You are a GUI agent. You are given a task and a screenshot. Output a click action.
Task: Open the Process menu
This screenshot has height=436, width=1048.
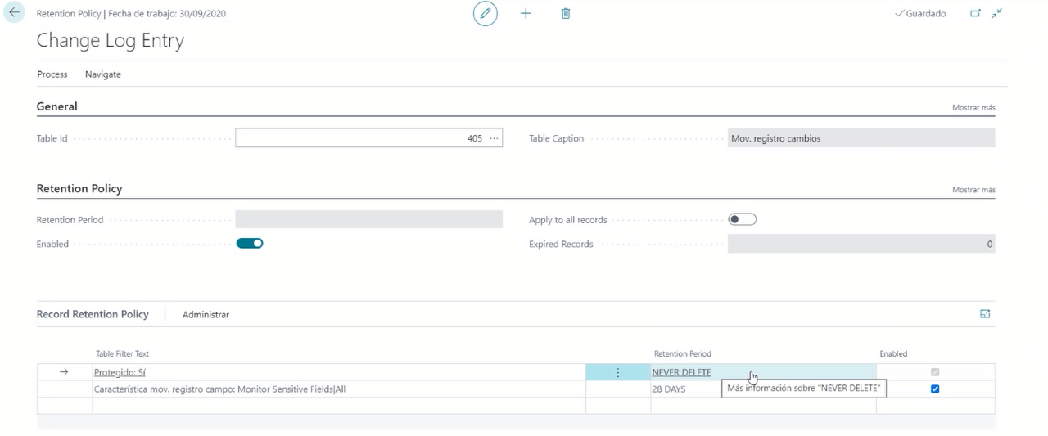(x=52, y=74)
